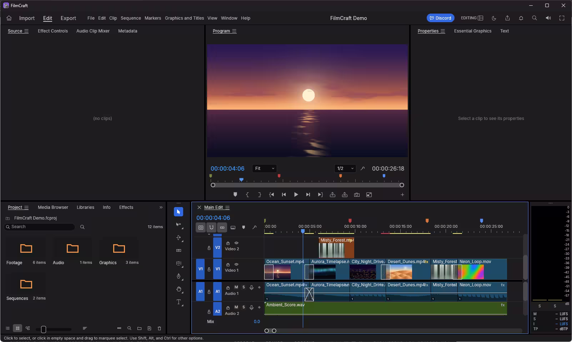Toggle dark mode moon icon

click(494, 18)
